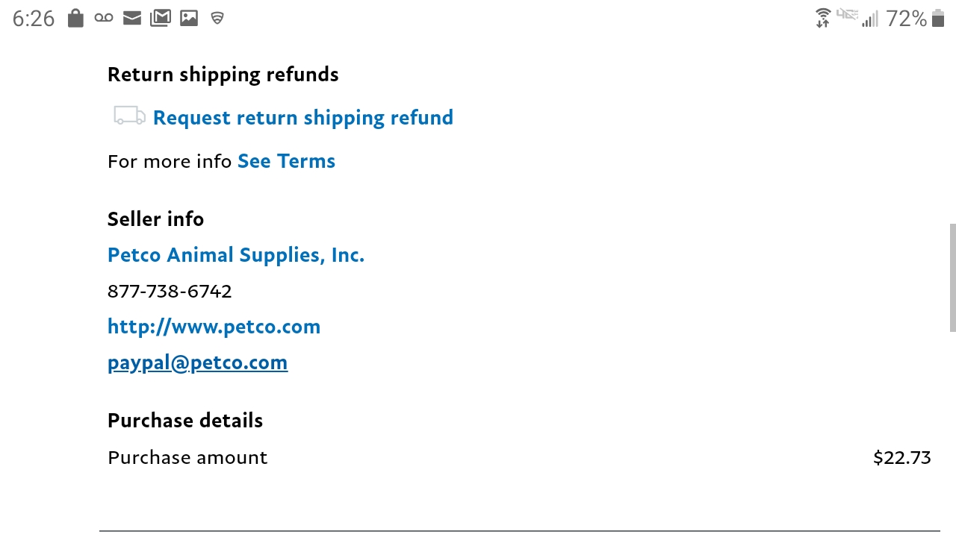Tap the shopping bag notification icon

tap(75, 18)
